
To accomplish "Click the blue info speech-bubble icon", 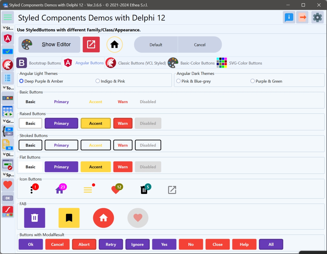I will (289, 17).
